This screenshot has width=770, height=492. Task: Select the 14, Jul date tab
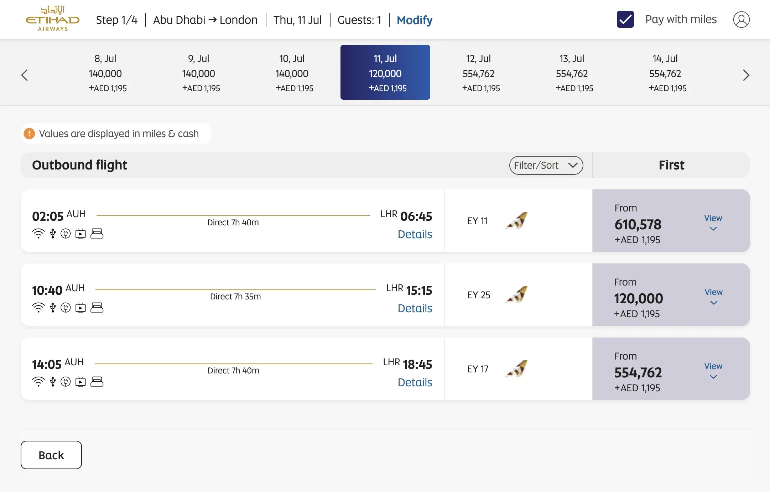click(x=665, y=72)
